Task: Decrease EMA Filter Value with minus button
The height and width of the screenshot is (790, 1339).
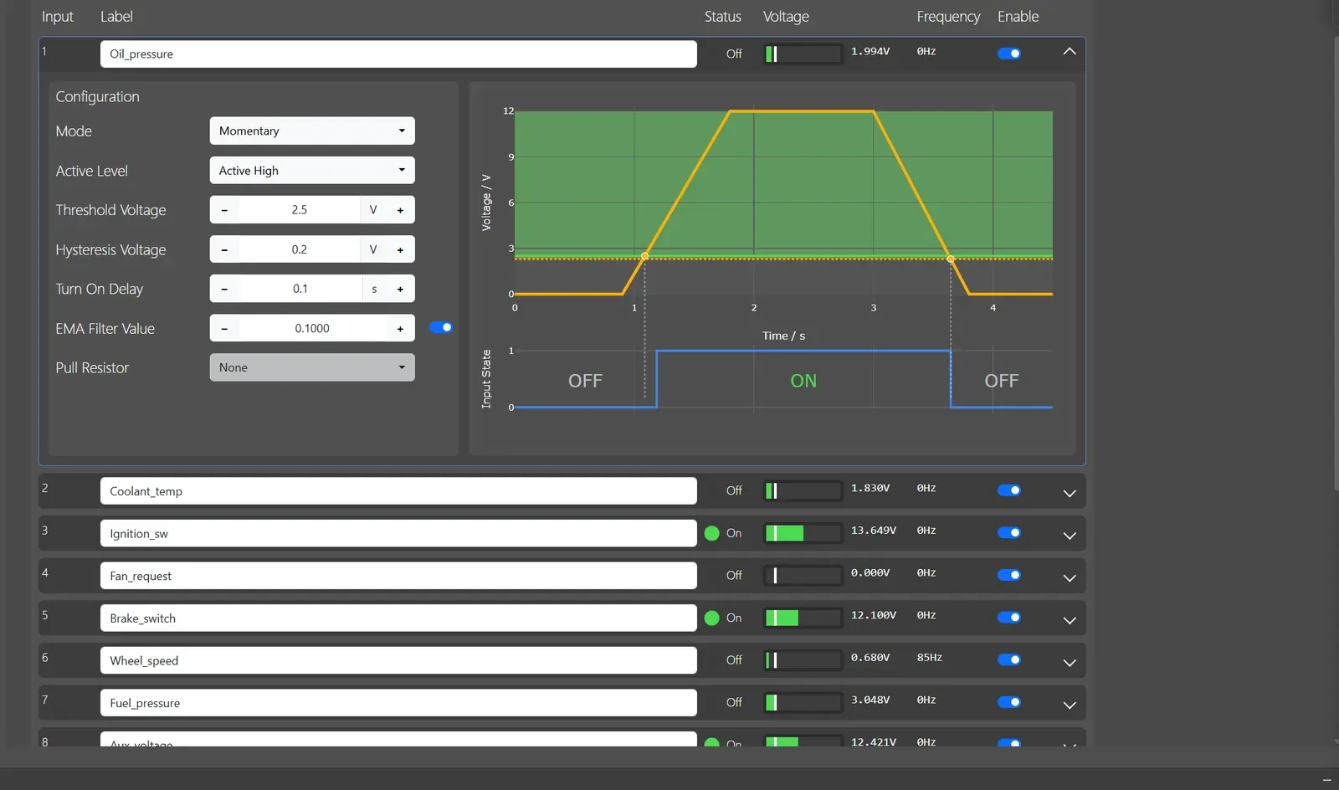Action: (x=224, y=328)
